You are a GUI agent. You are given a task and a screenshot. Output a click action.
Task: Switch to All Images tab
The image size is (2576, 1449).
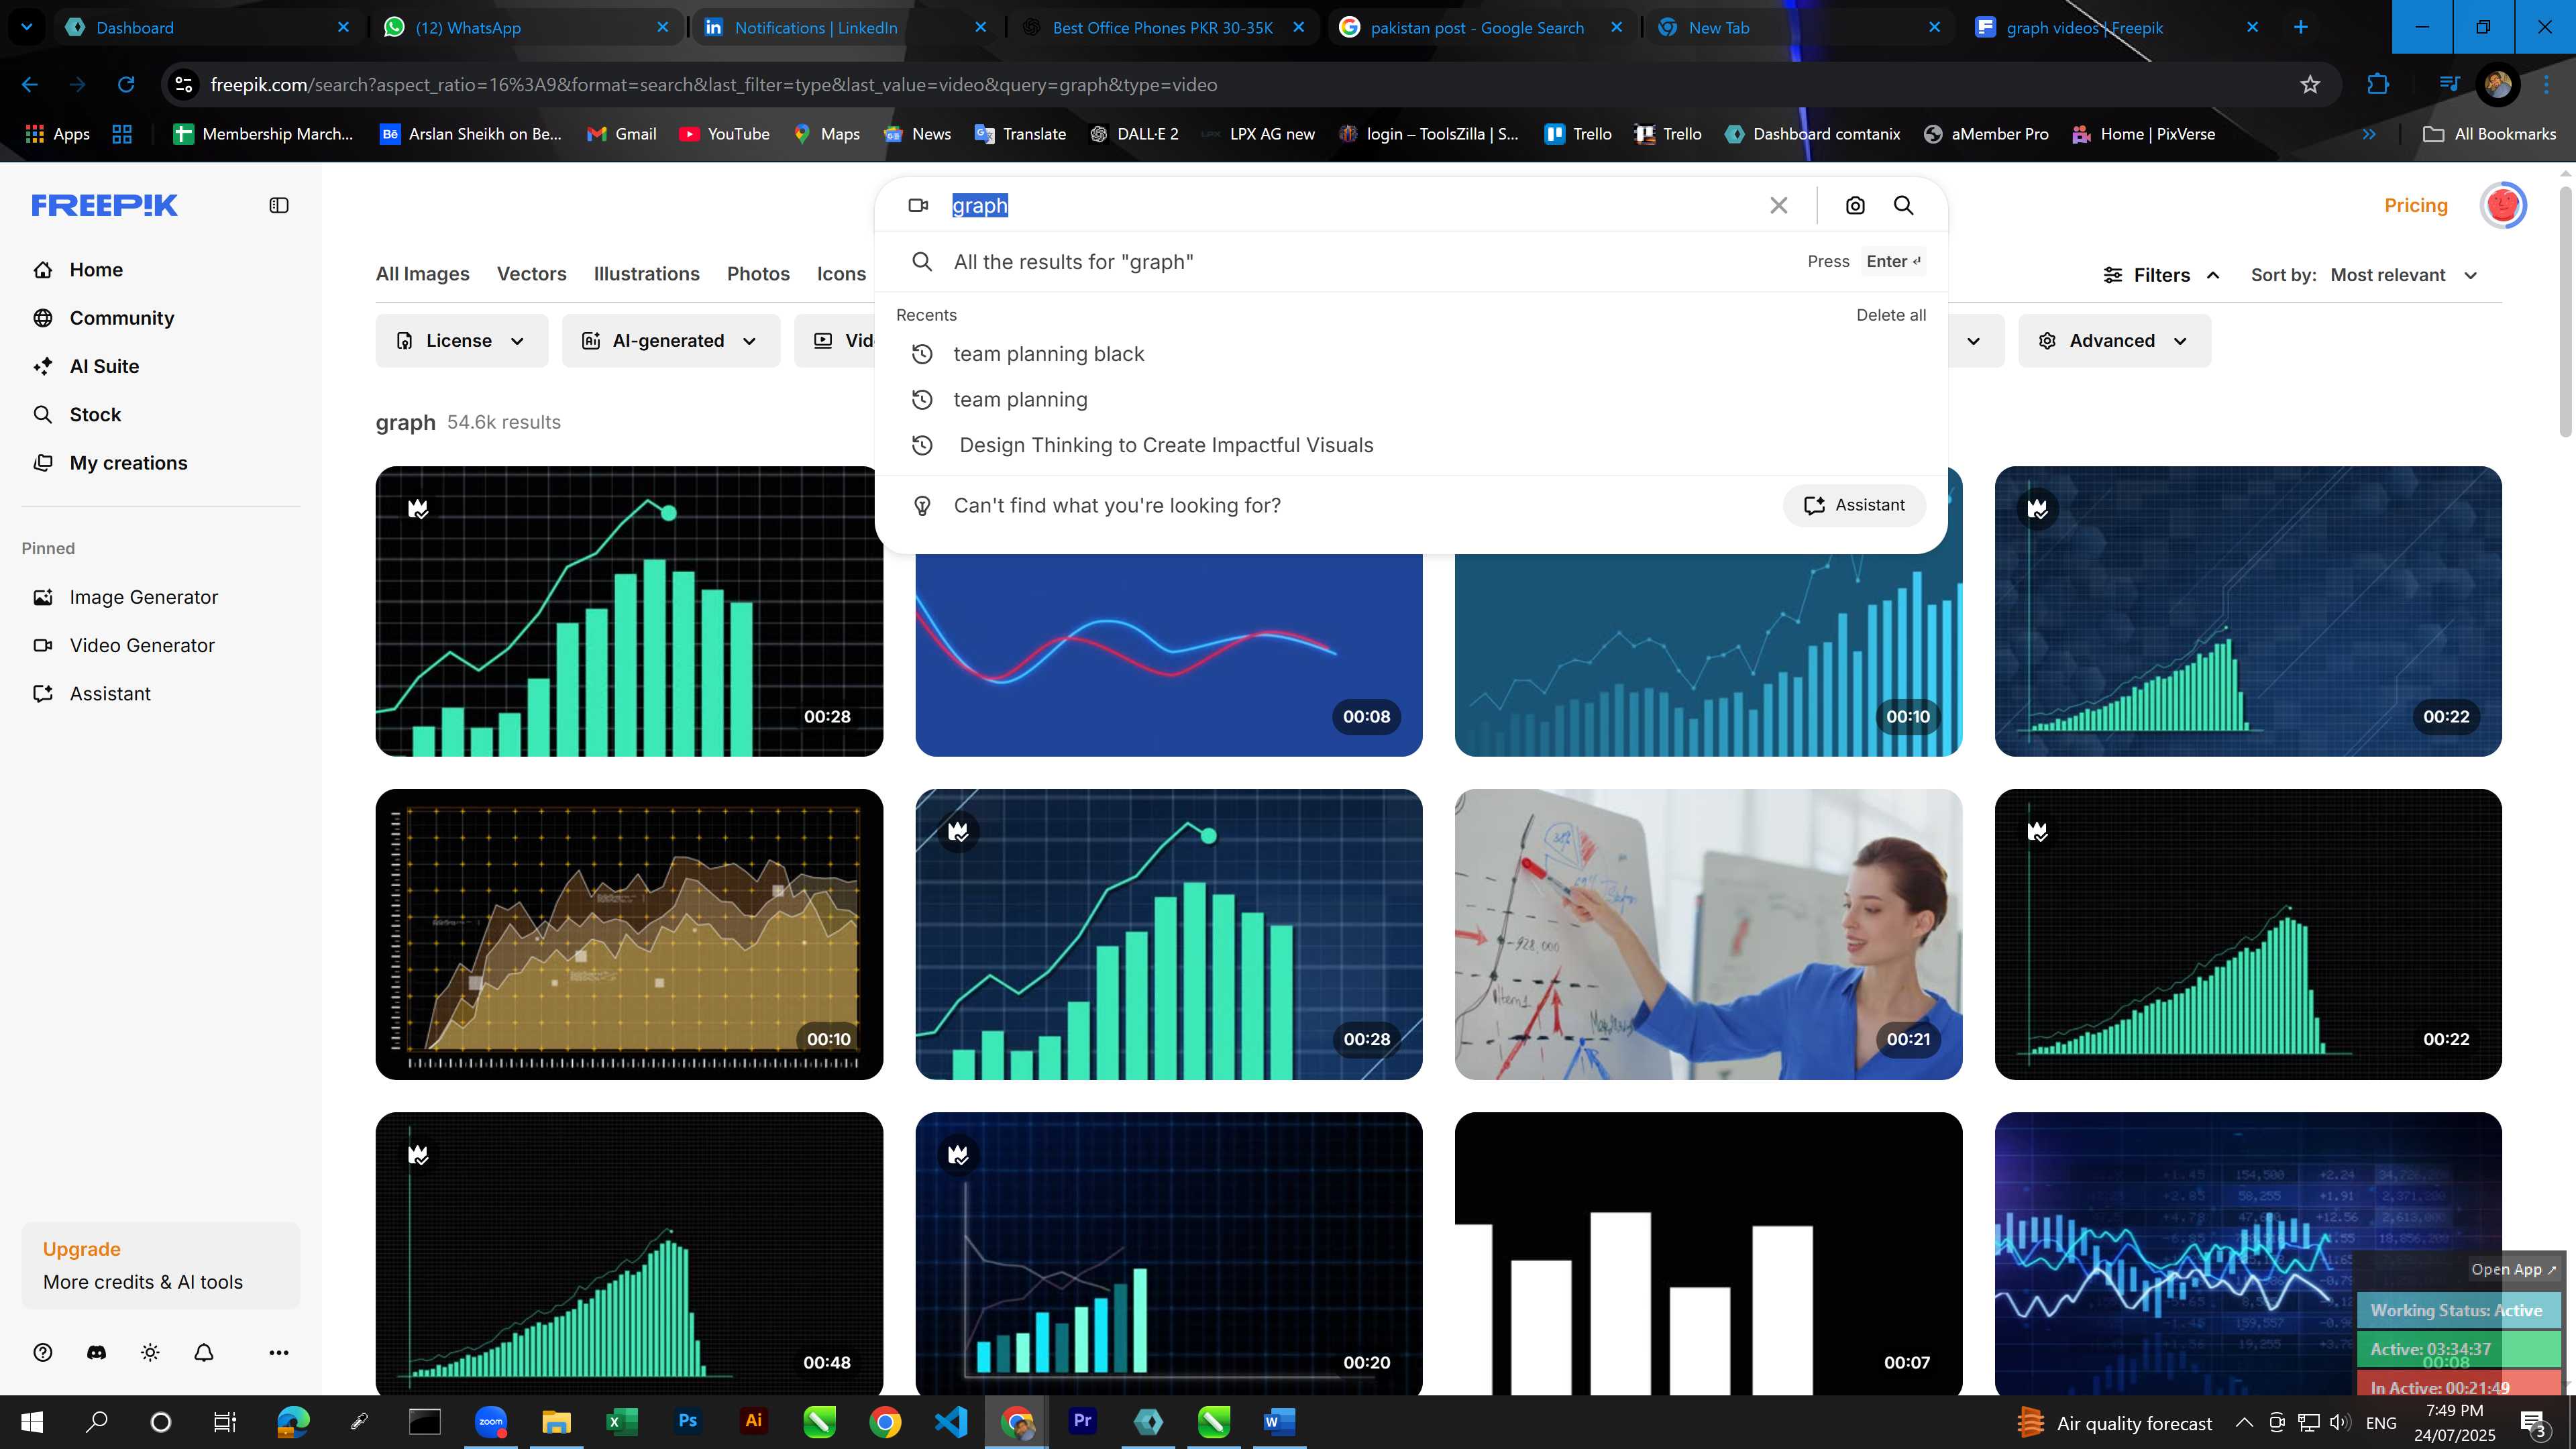pyautogui.click(x=422, y=274)
